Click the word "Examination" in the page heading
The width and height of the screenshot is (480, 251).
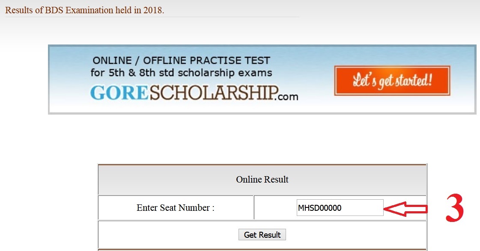tap(88, 10)
